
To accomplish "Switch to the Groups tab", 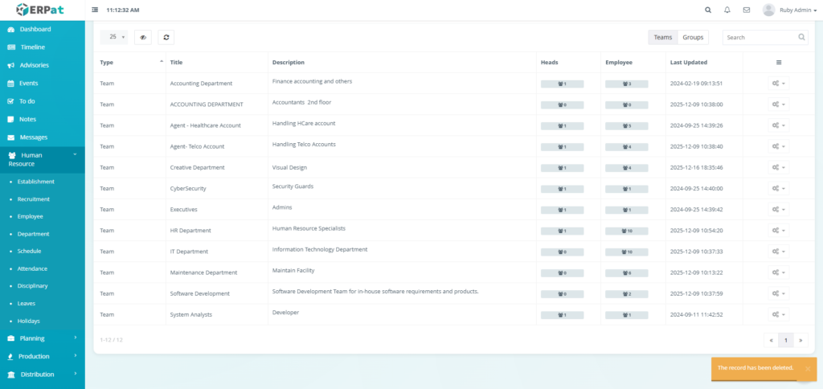I will point(693,37).
